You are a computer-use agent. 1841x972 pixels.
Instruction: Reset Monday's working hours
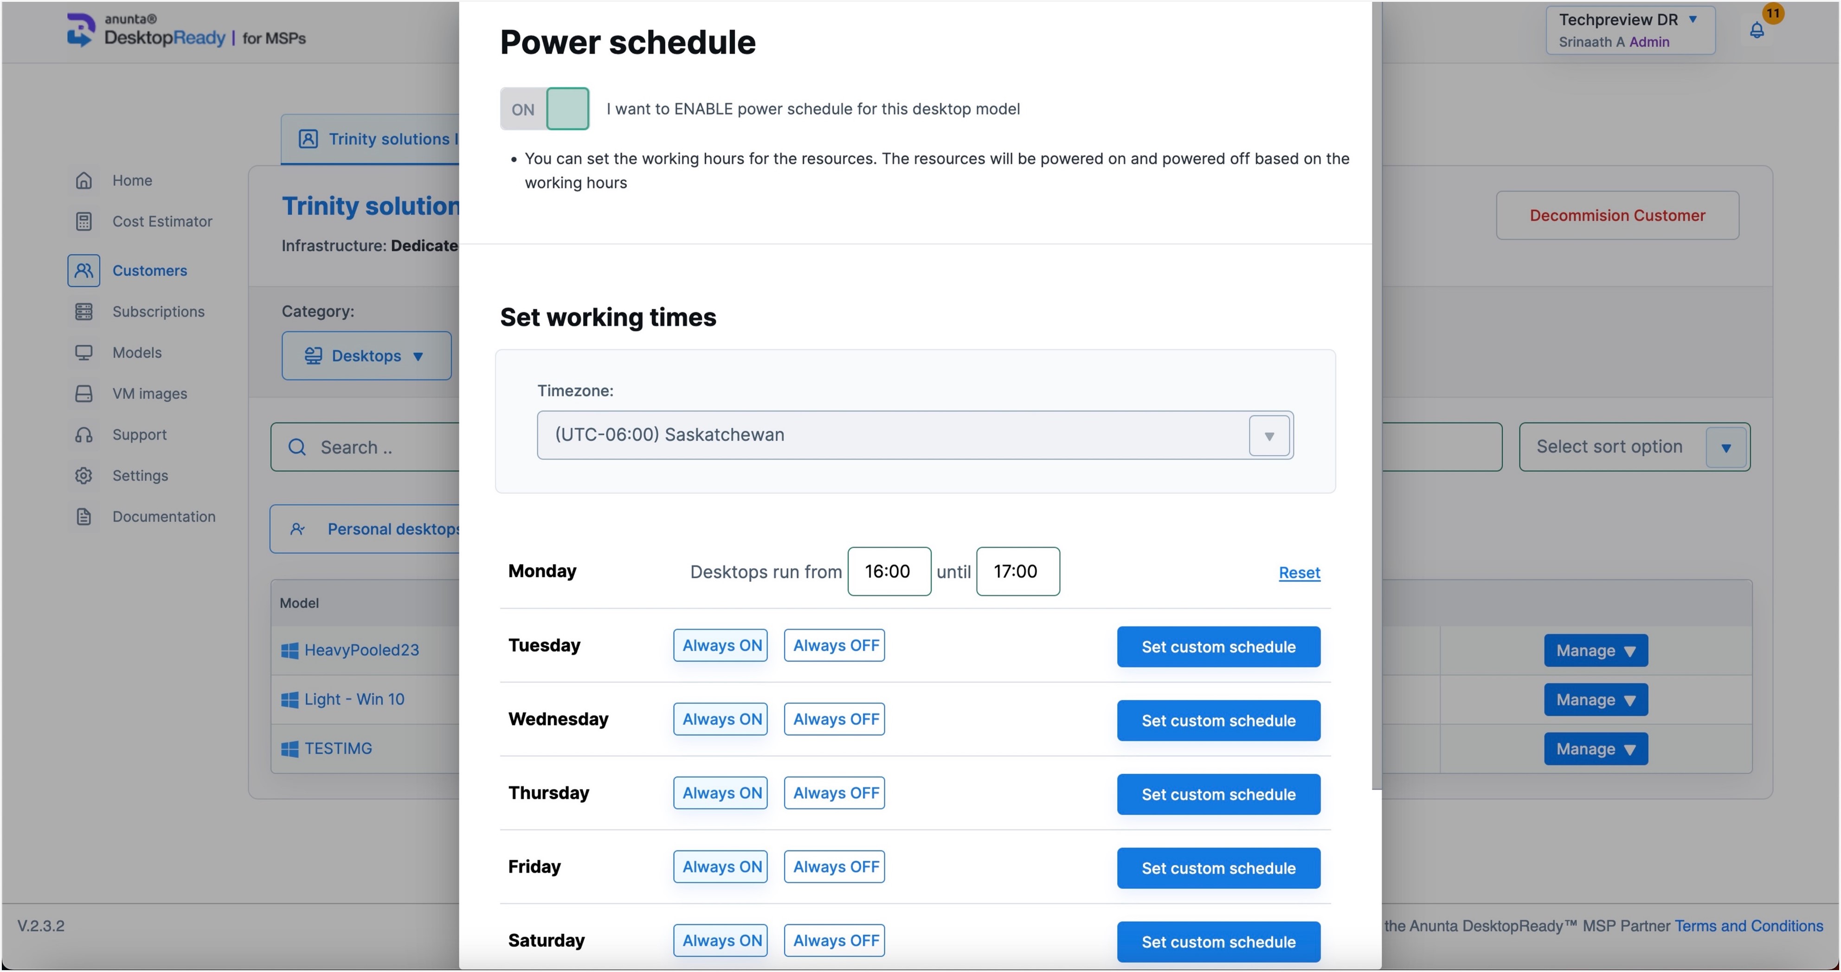(1299, 573)
